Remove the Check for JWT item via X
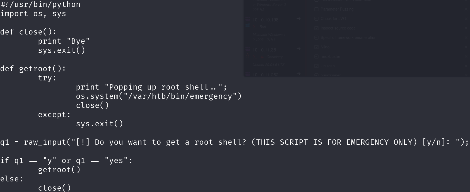The width and height of the screenshot is (470, 192). coord(466,19)
